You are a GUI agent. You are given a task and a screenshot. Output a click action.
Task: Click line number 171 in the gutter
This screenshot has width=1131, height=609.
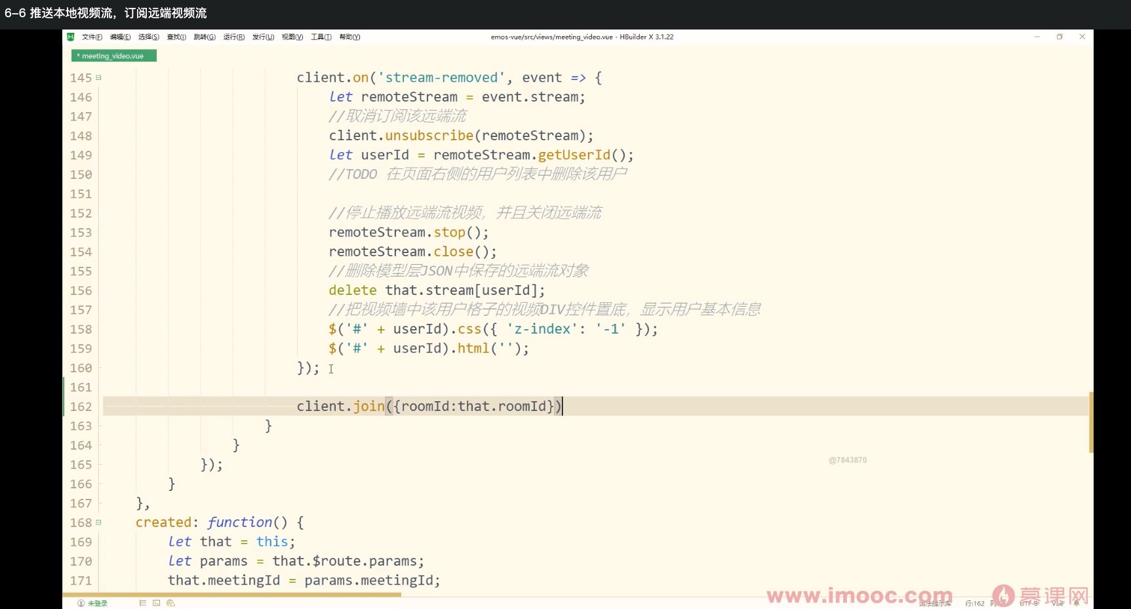tap(81, 581)
